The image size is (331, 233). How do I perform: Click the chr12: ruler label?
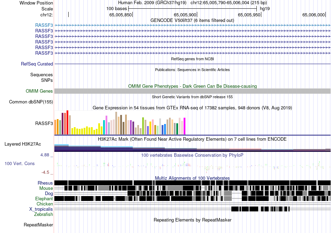(46, 15)
